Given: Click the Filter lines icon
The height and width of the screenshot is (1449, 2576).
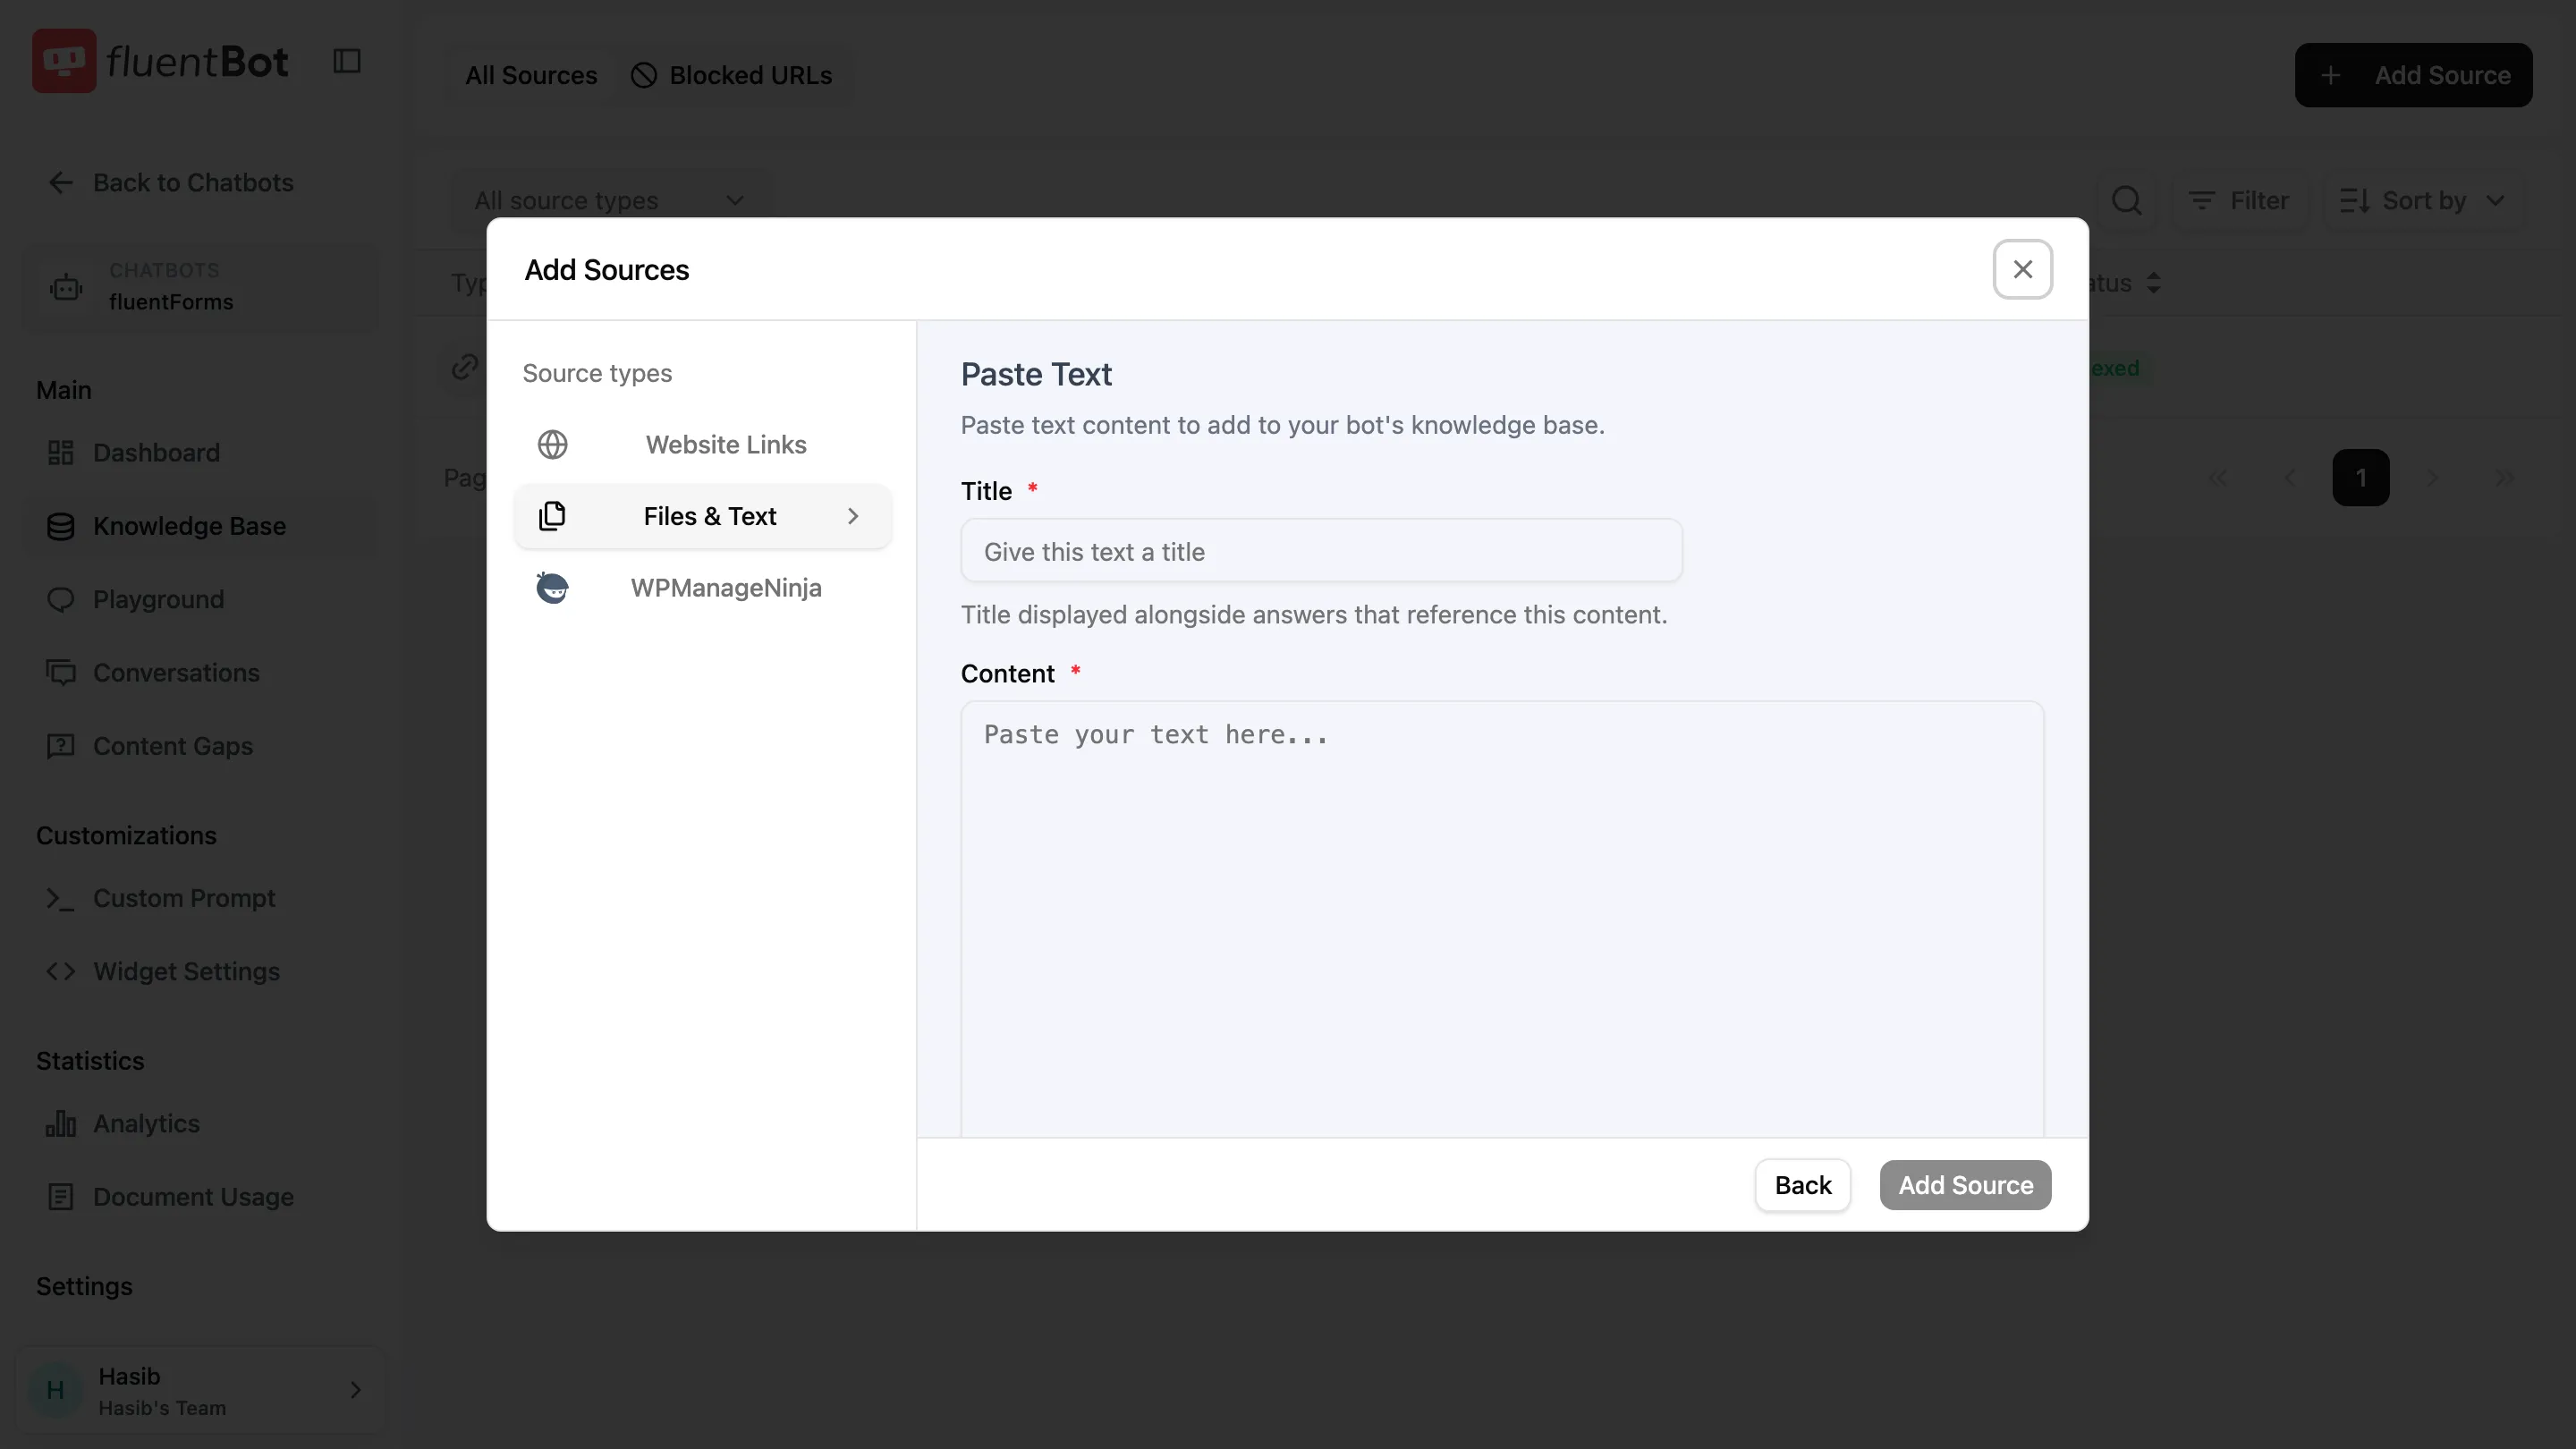Looking at the screenshot, I should (x=2202, y=201).
